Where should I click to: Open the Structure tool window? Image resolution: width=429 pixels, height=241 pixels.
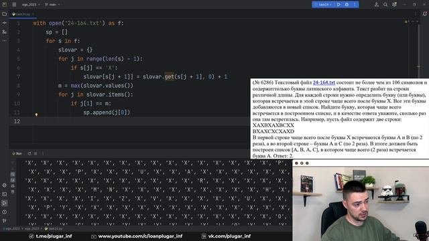5,32
